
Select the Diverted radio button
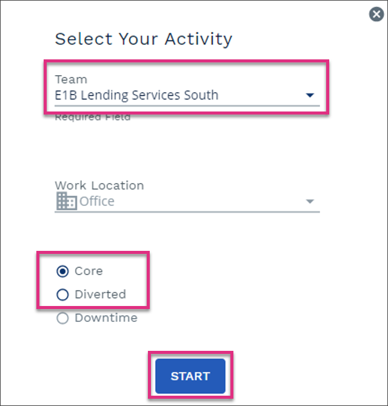[x=62, y=295]
